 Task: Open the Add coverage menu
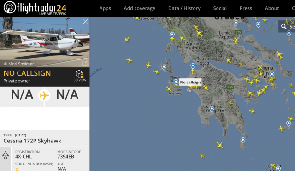[139, 8]
